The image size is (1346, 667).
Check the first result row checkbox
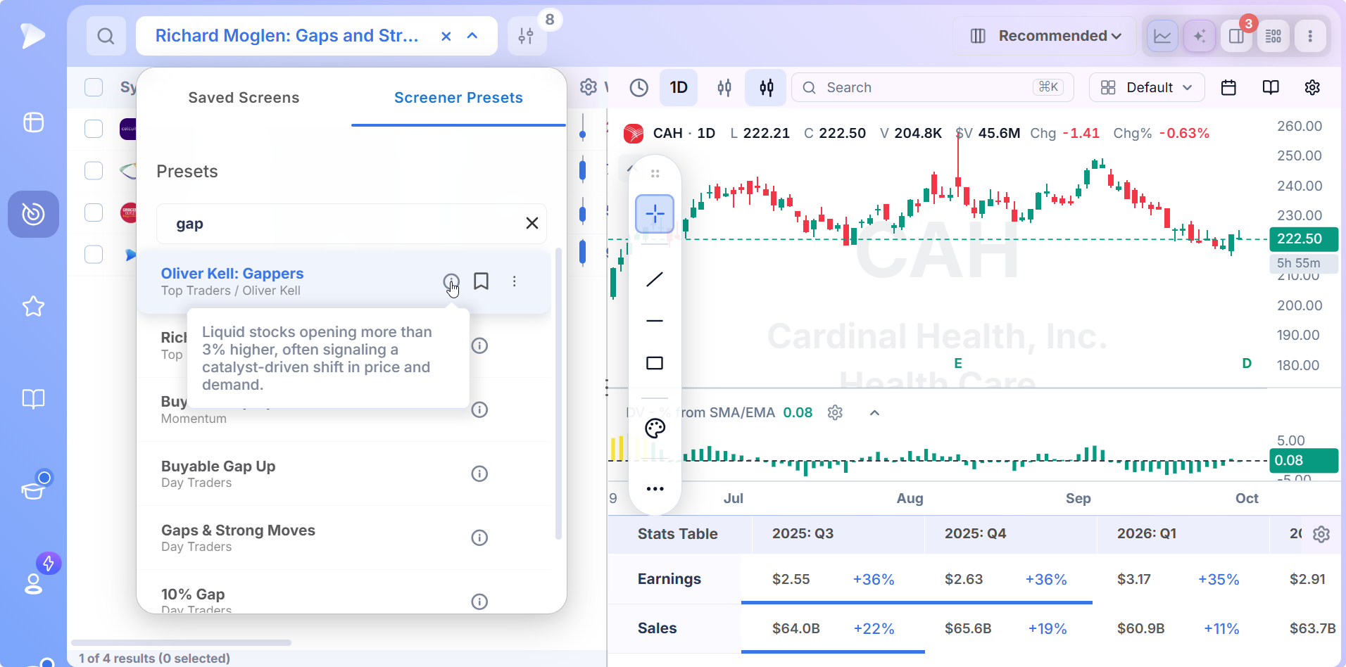click(94, 129)
